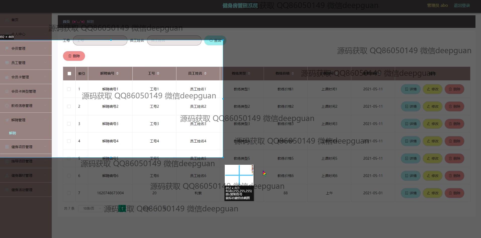Check the row 解聘编号4 checkbox

(x=69, y=141)
